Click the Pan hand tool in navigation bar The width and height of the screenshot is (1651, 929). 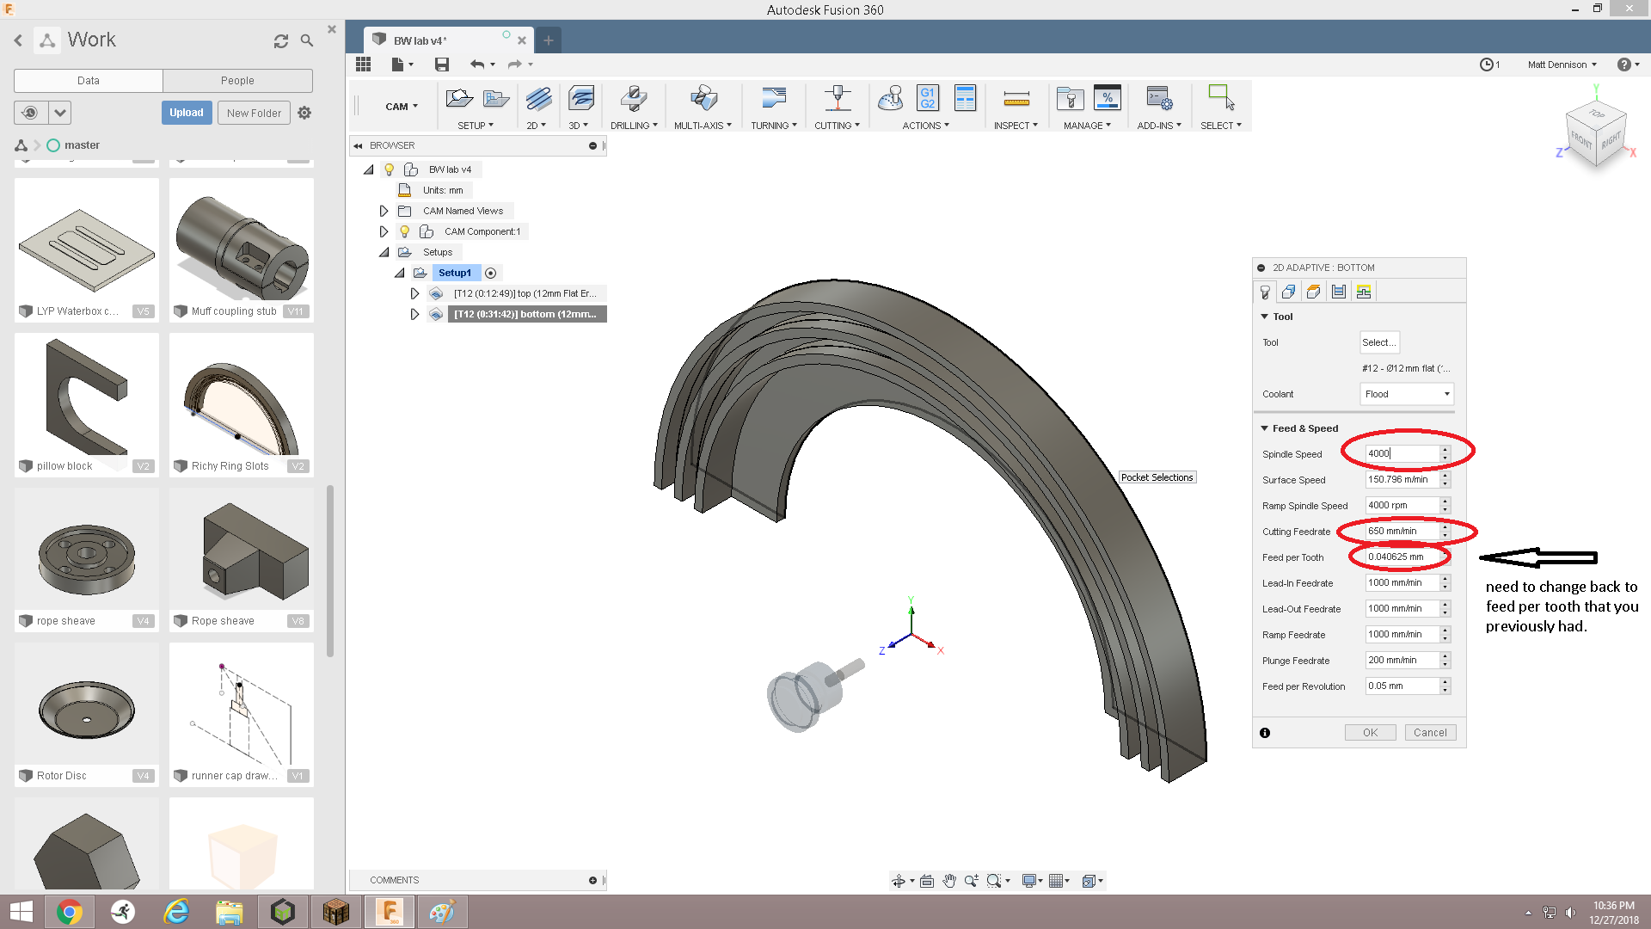click(x=949, y=881)
